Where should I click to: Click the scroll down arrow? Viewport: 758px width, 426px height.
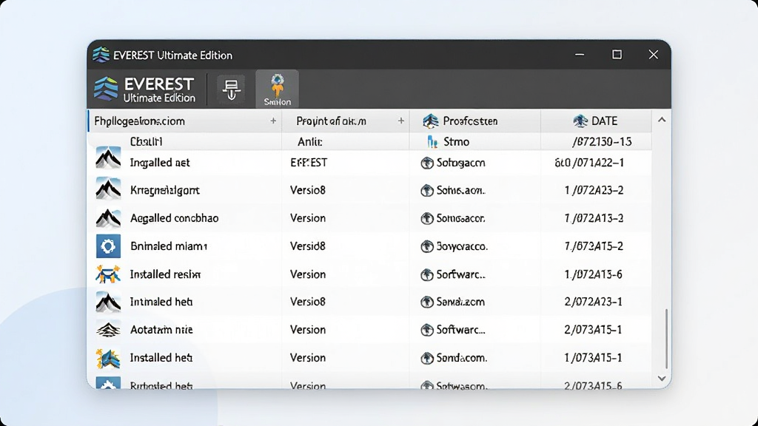click(662, 379)
